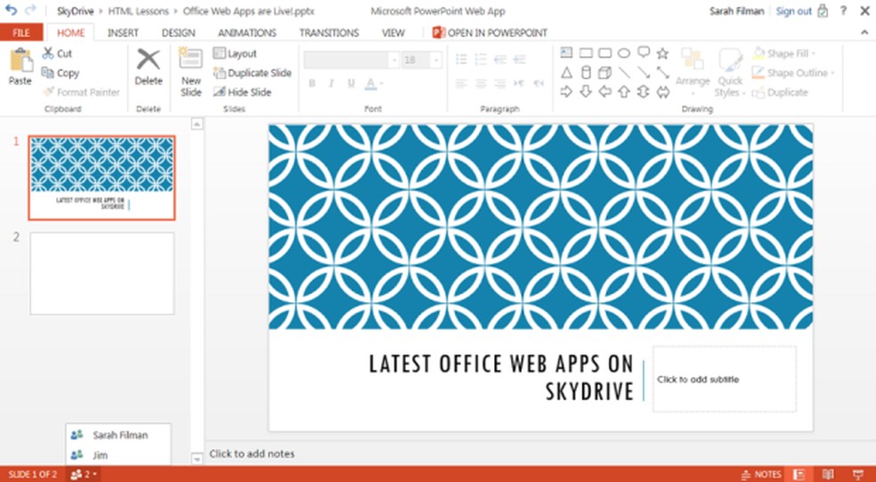Select the double-headed arrow line shape
Viewport: 876px width, 482px height.
pyautogui.click(x=662, y=73)
